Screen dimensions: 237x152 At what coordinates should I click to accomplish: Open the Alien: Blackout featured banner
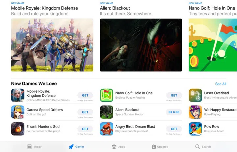141,45
